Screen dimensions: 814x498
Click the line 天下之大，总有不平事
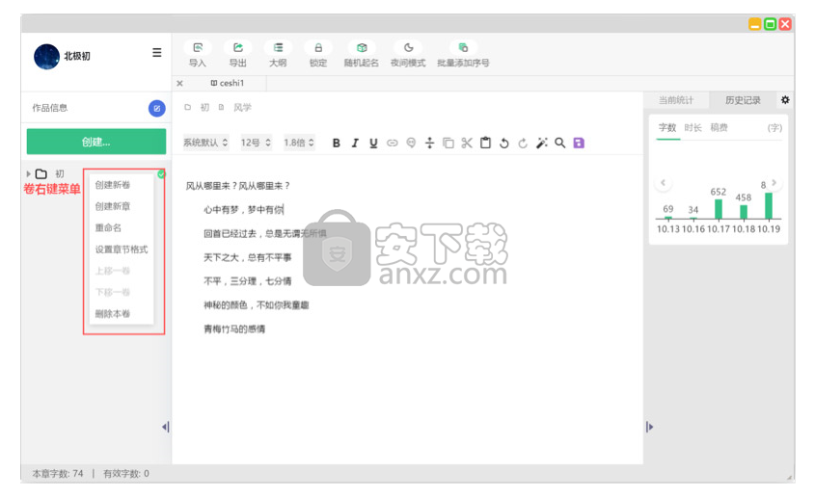pos(248,257)
